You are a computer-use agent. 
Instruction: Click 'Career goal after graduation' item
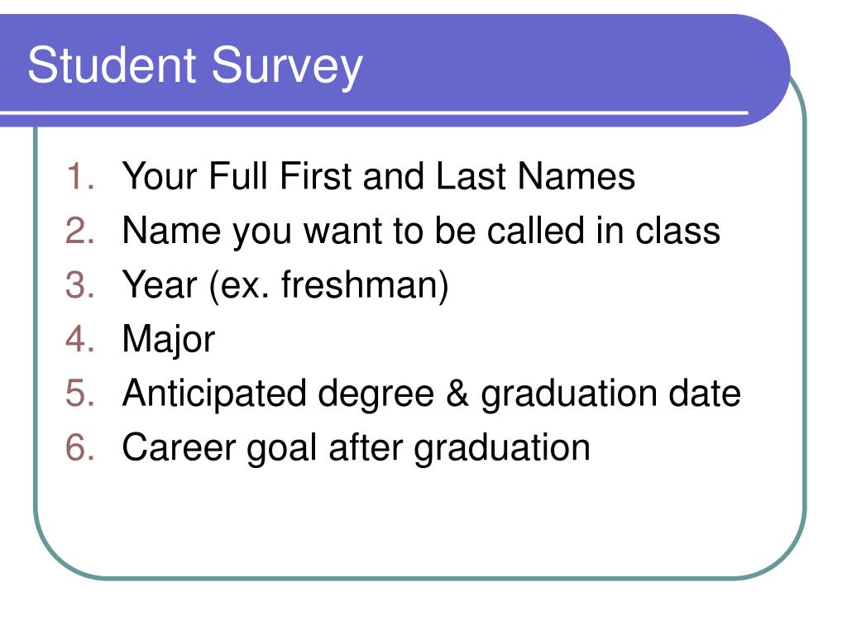(x=356, y=449)
